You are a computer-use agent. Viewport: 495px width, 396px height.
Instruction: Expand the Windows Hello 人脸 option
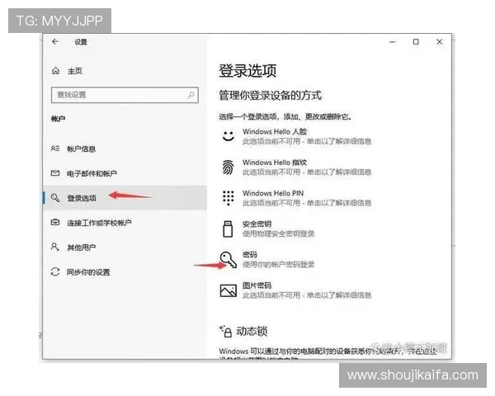pos(296,136)
